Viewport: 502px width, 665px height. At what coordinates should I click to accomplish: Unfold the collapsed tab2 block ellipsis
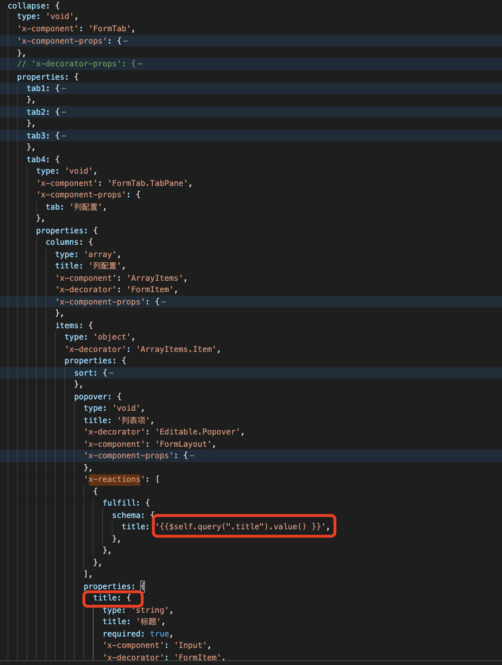coord(63,112)
